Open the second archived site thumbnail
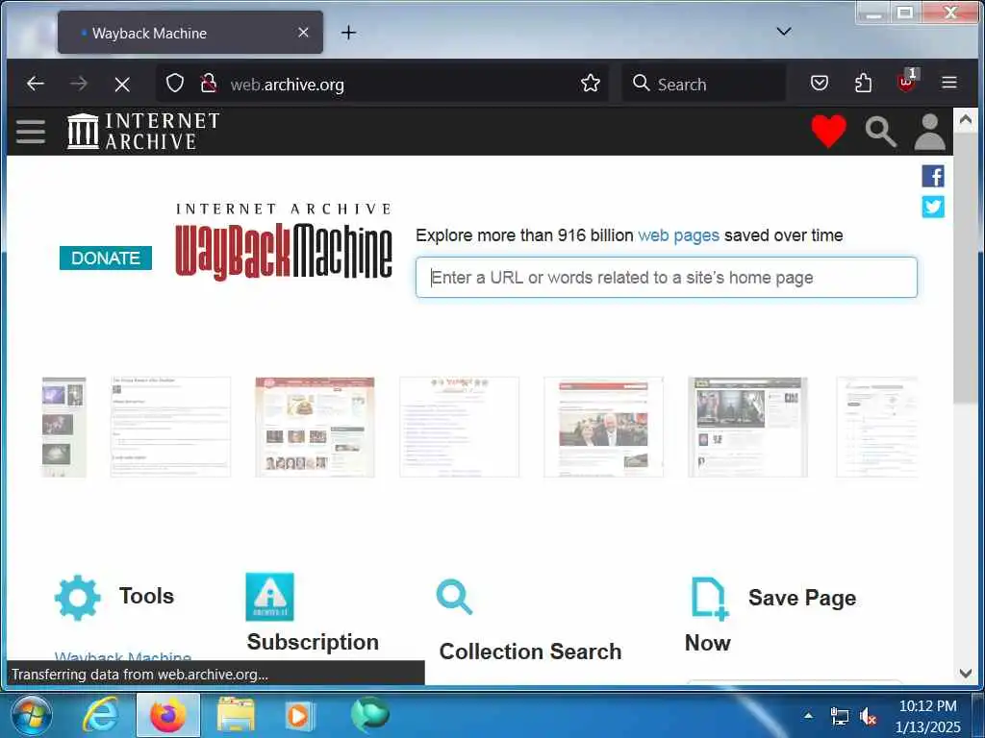Screen dimensions: 985x738 point(170,427)
